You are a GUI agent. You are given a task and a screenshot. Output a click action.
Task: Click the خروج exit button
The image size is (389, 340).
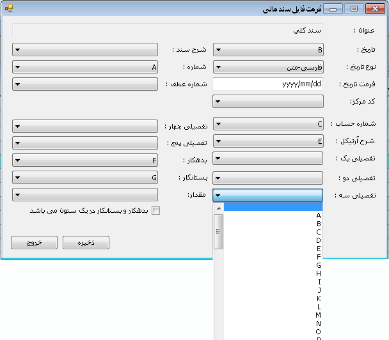coord(35,243)
